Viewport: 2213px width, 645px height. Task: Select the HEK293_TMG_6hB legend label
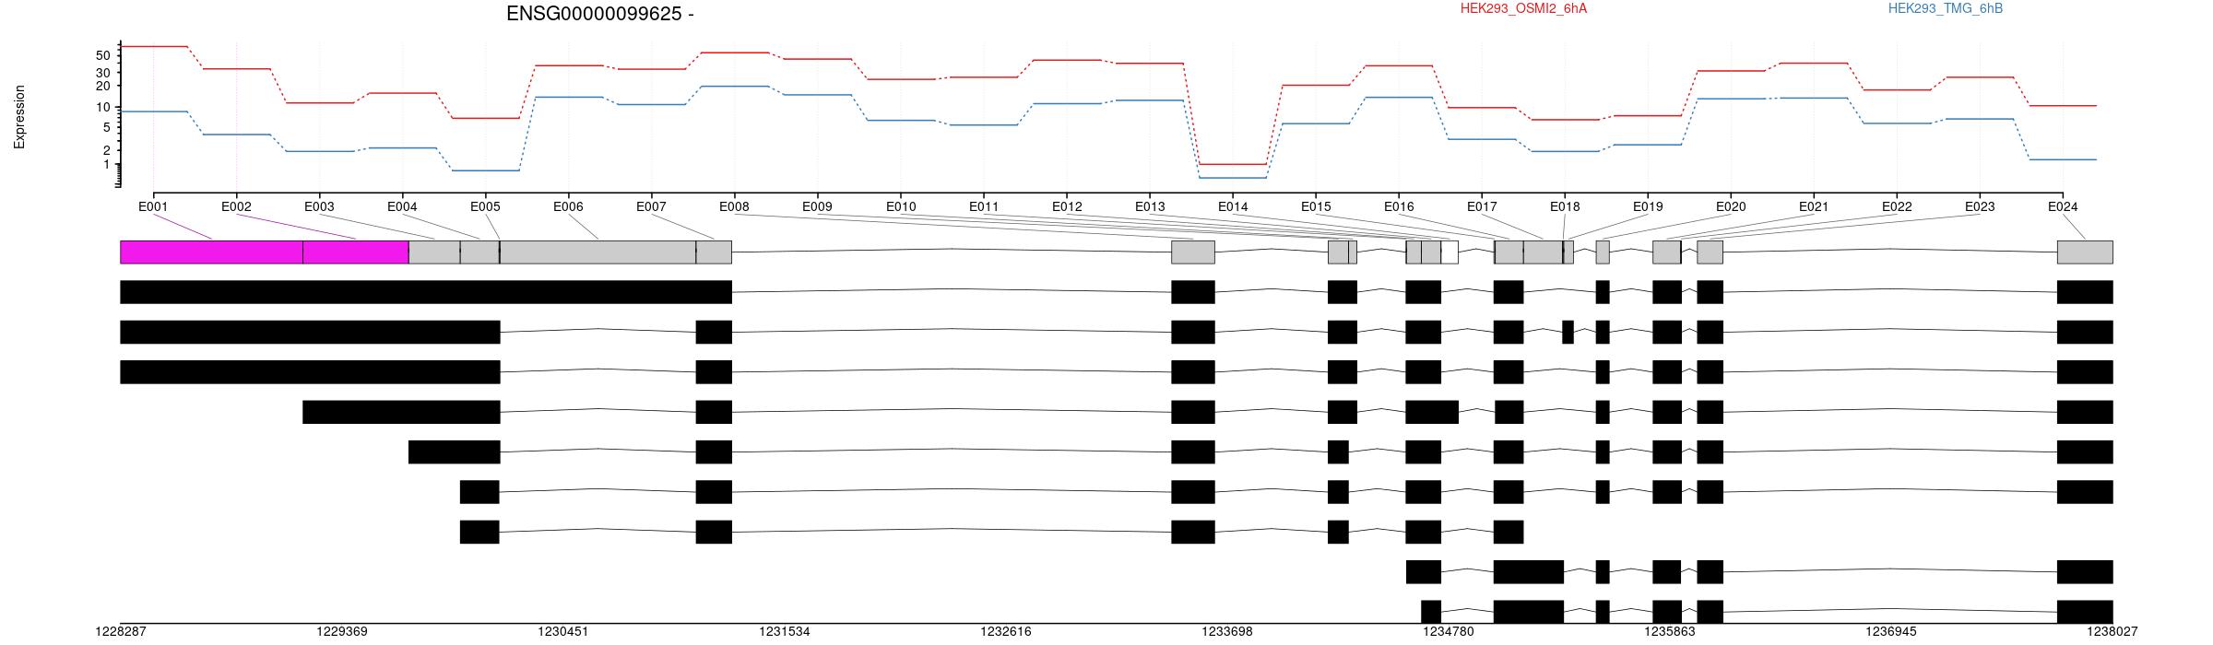tap(1945, 8)
